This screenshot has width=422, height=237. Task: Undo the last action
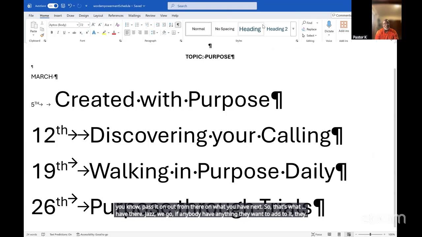[70, 6]
